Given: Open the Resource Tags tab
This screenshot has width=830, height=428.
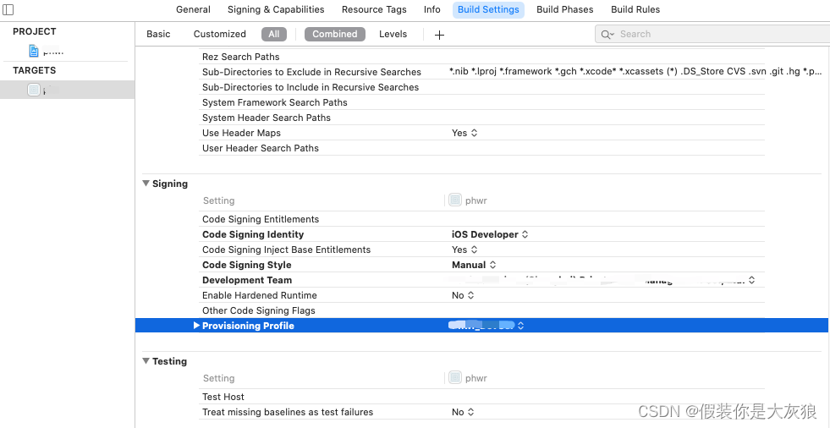Looking at the screenshot, I should coord(374,9).
